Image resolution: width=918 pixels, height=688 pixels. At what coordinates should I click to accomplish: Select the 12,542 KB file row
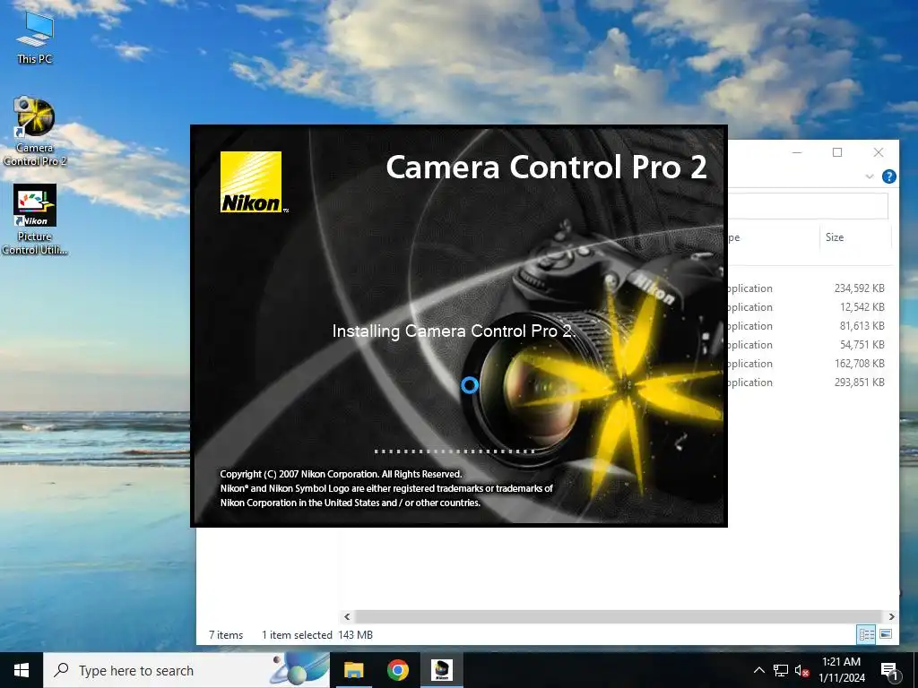[x=810, y=306]
